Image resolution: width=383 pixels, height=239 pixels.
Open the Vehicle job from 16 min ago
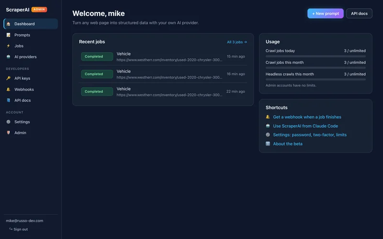tap(163, 74)
